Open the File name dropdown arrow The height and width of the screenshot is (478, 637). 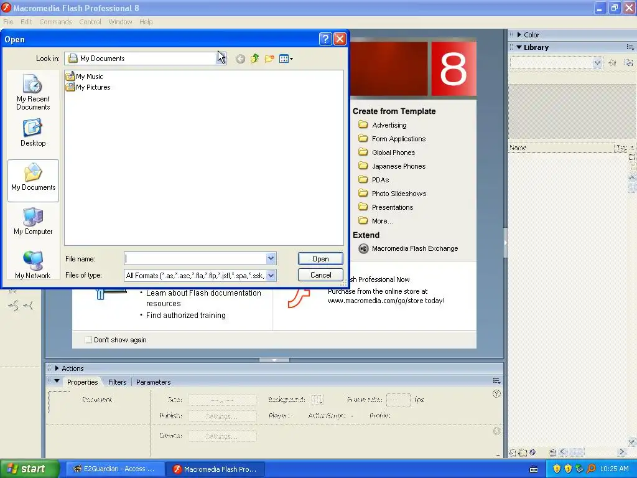[x=271, y=258]
